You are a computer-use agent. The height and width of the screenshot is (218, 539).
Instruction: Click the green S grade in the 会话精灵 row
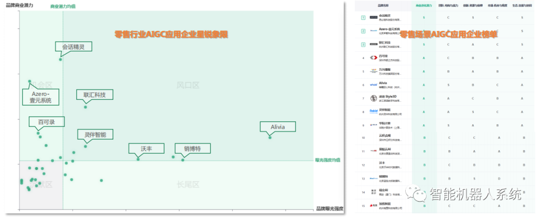pos(424,17)
